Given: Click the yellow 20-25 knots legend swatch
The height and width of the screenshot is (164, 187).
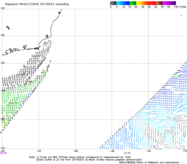Looking at the screenshot, I should (139, 3).
